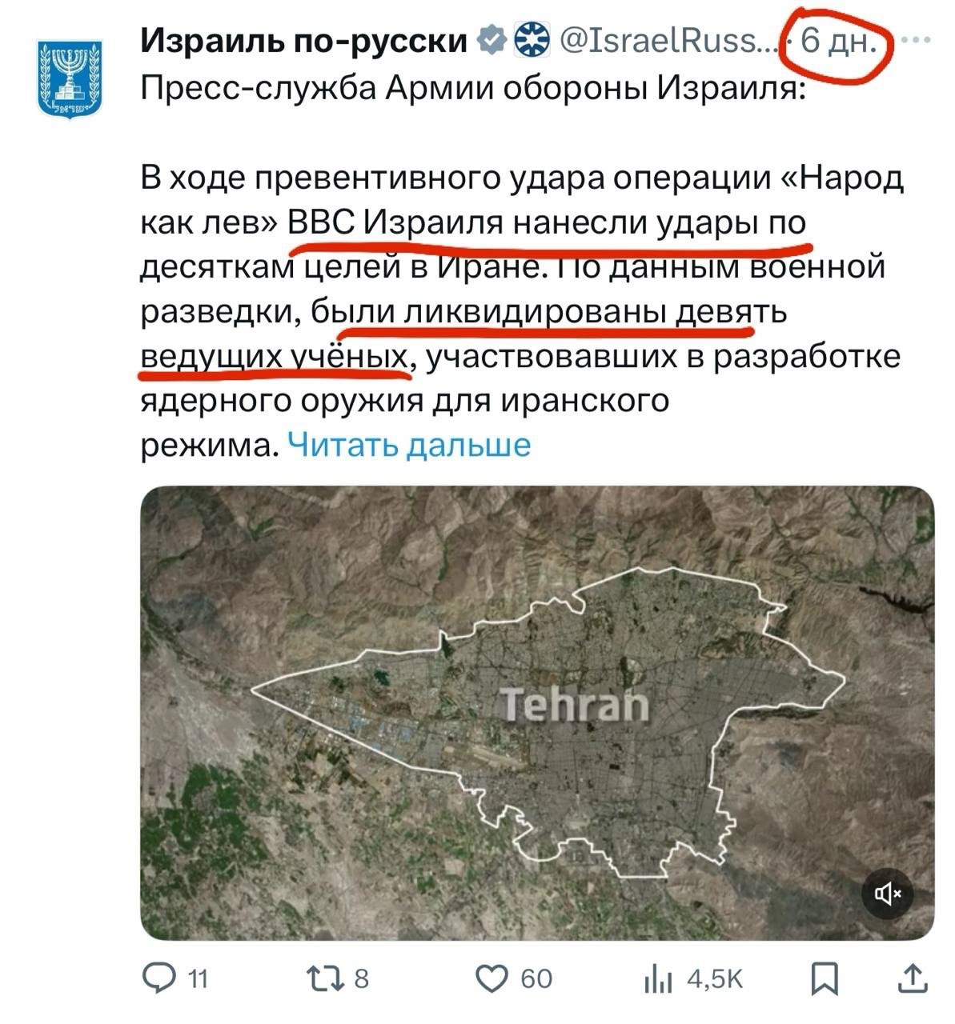Click the like count "60"
Image resolution: width=955 pixels, height=1024 pixels.
(x=536, y=978)
